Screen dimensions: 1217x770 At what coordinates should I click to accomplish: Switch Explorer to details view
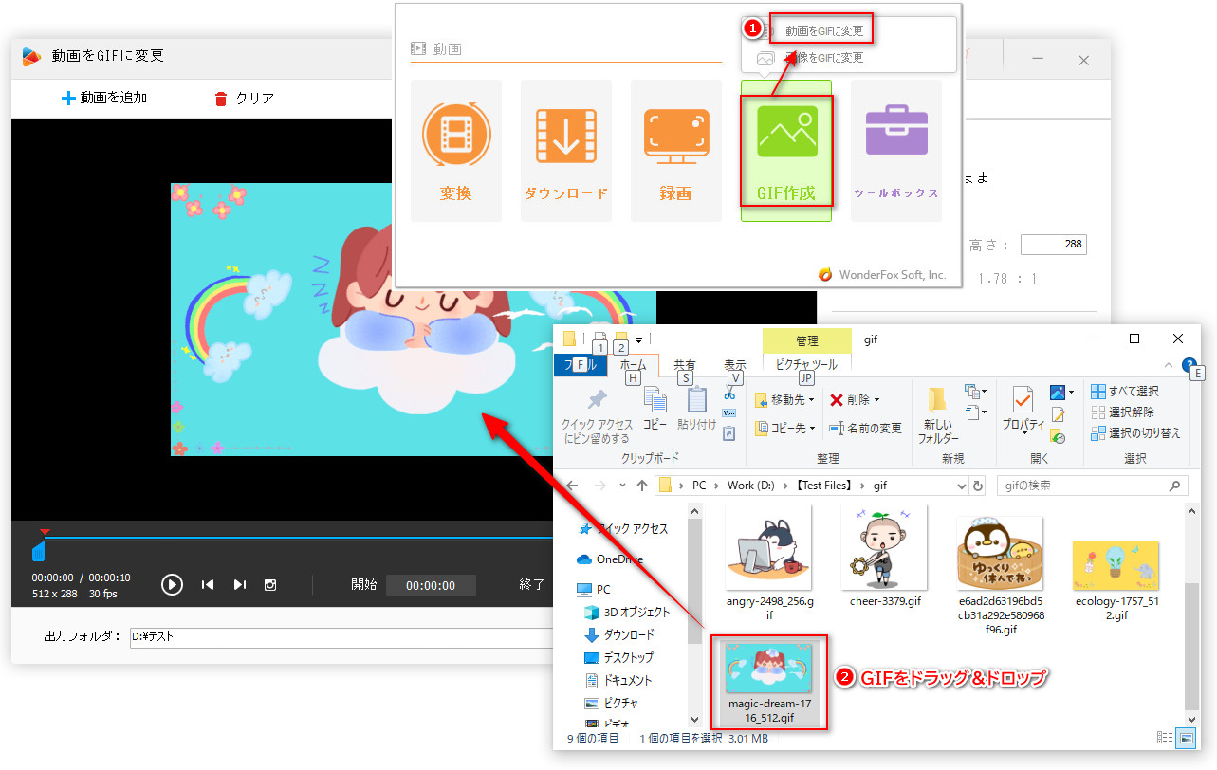(x=1164, y=738)
